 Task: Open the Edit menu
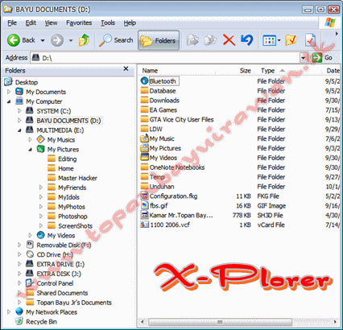31,23
